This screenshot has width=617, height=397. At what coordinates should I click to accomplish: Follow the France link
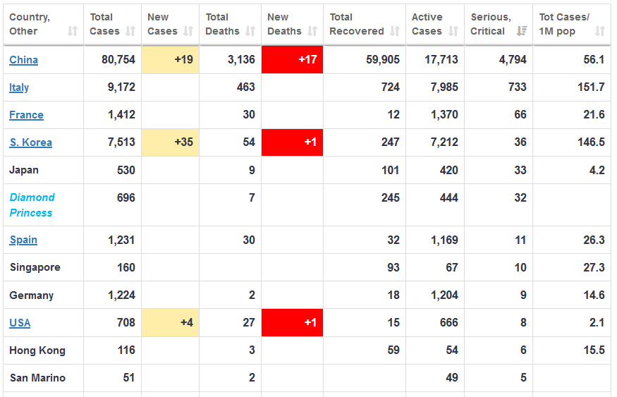coord(26,115)
